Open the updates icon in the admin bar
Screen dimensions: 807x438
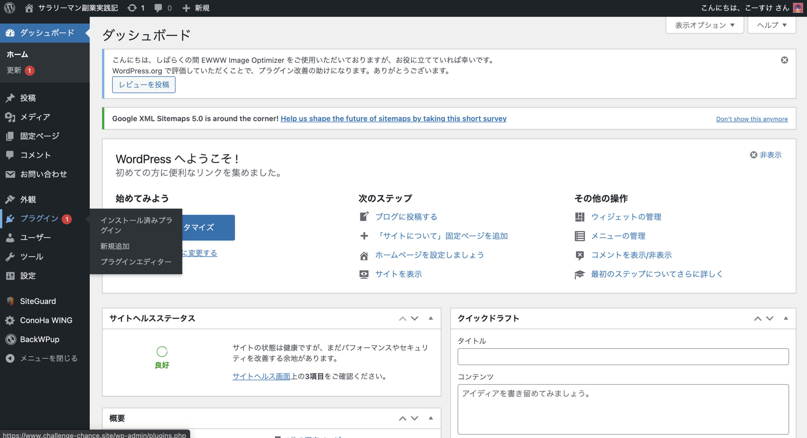click(x=132, y=8)
